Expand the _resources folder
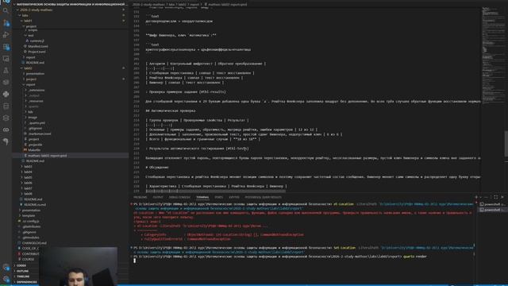 36,101
